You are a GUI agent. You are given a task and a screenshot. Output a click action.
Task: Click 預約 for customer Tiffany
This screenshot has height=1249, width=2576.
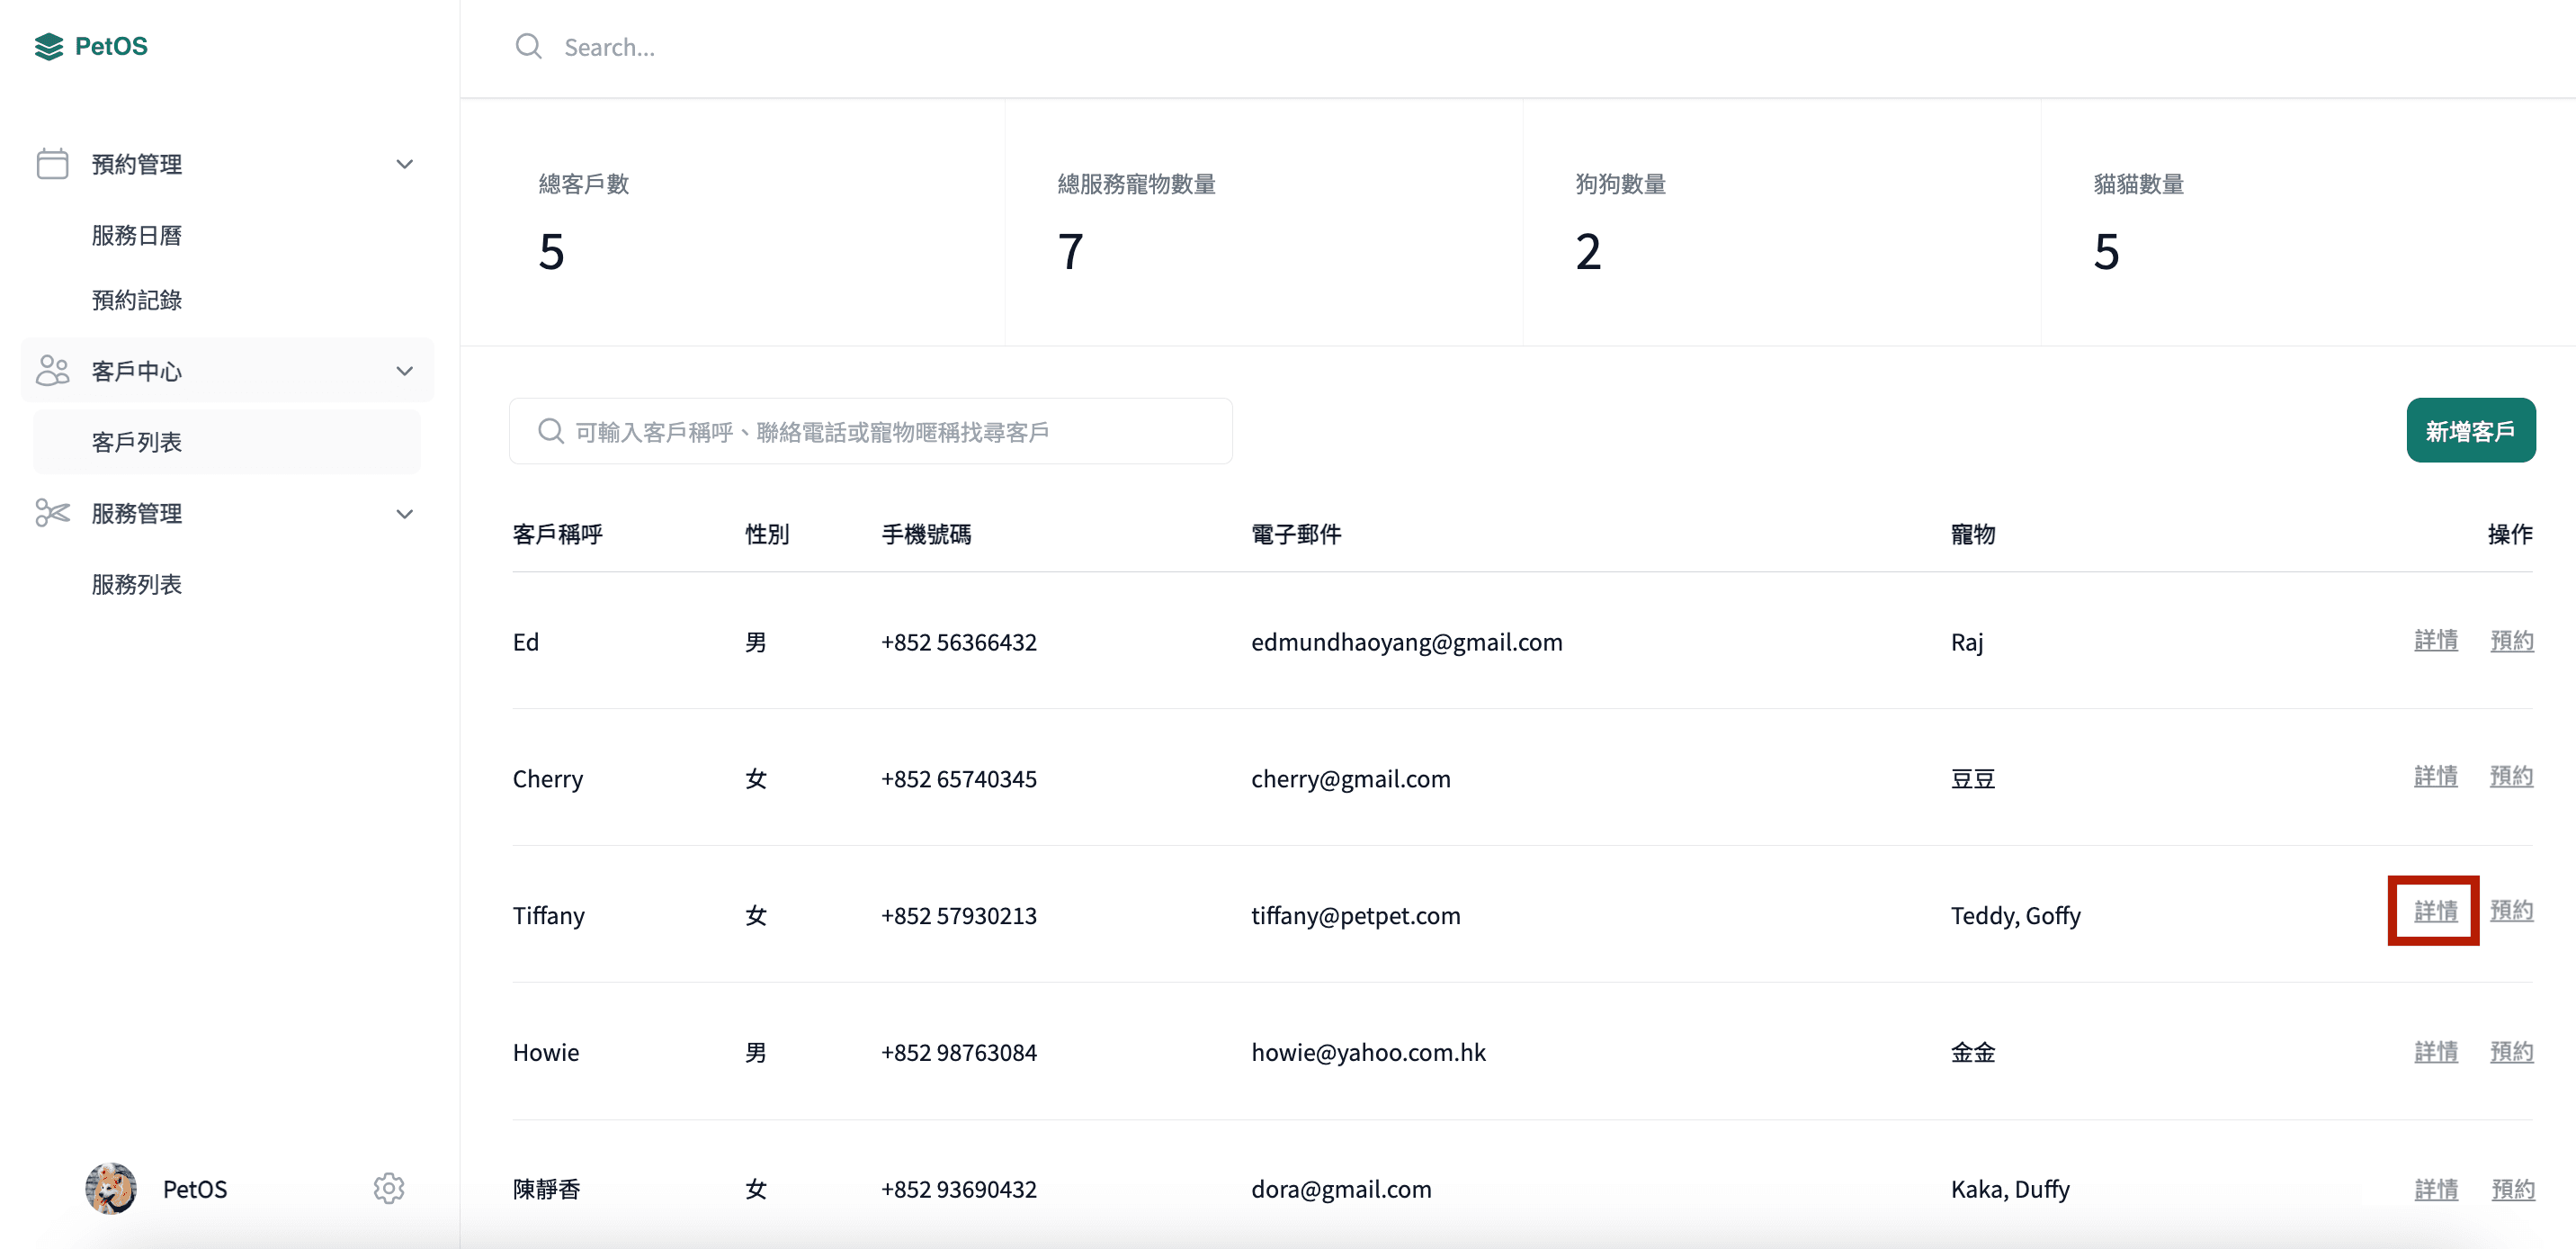(x=2511, y=910)
